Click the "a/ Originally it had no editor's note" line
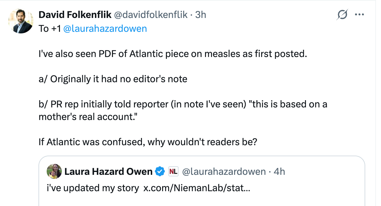 (113, 79)
